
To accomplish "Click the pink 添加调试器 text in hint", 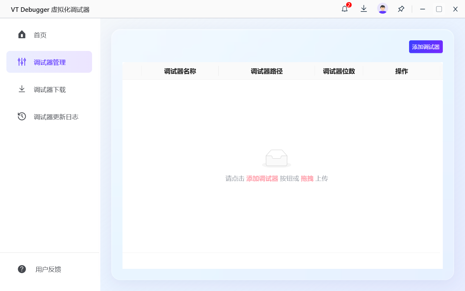I will [262, 179].
